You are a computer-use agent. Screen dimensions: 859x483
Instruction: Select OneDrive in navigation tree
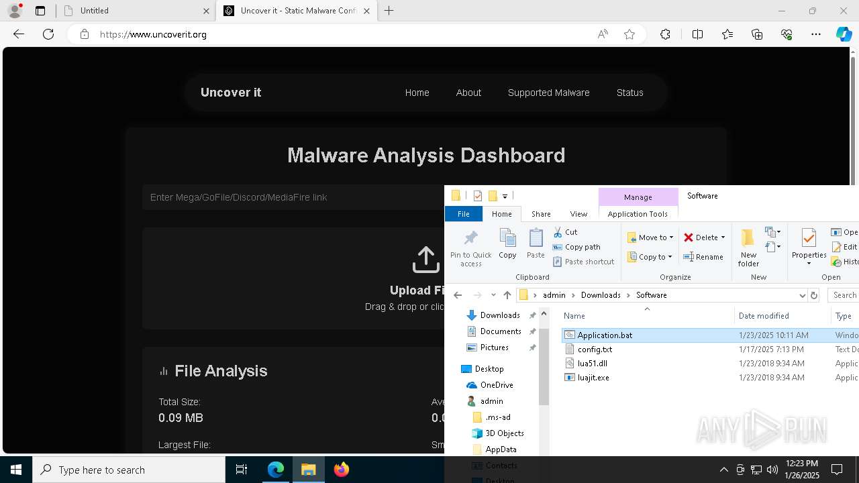(497, 385)
